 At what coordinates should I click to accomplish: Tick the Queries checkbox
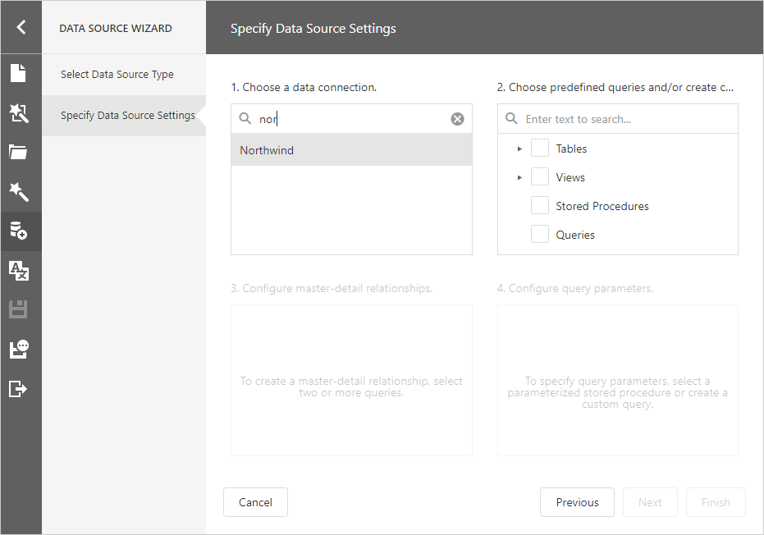pyautogui.click(x=539, y=235)
